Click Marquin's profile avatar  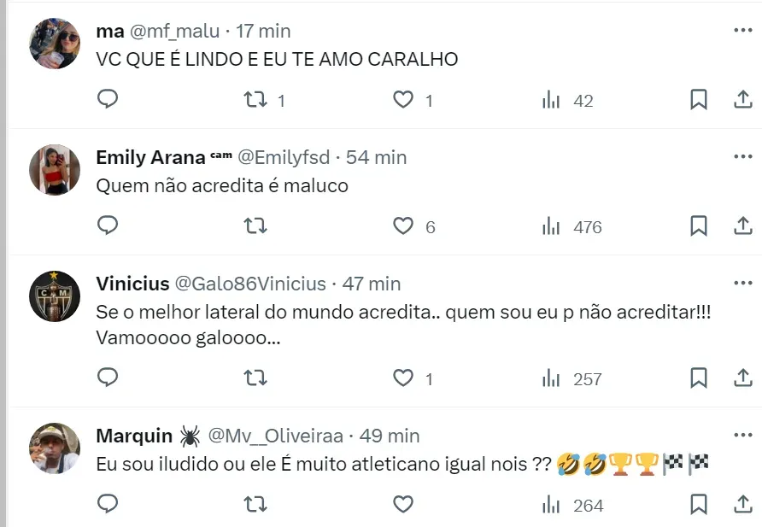(55, 448)
